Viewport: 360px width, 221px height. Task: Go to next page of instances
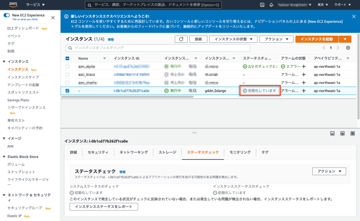click(x=338, y=48)
